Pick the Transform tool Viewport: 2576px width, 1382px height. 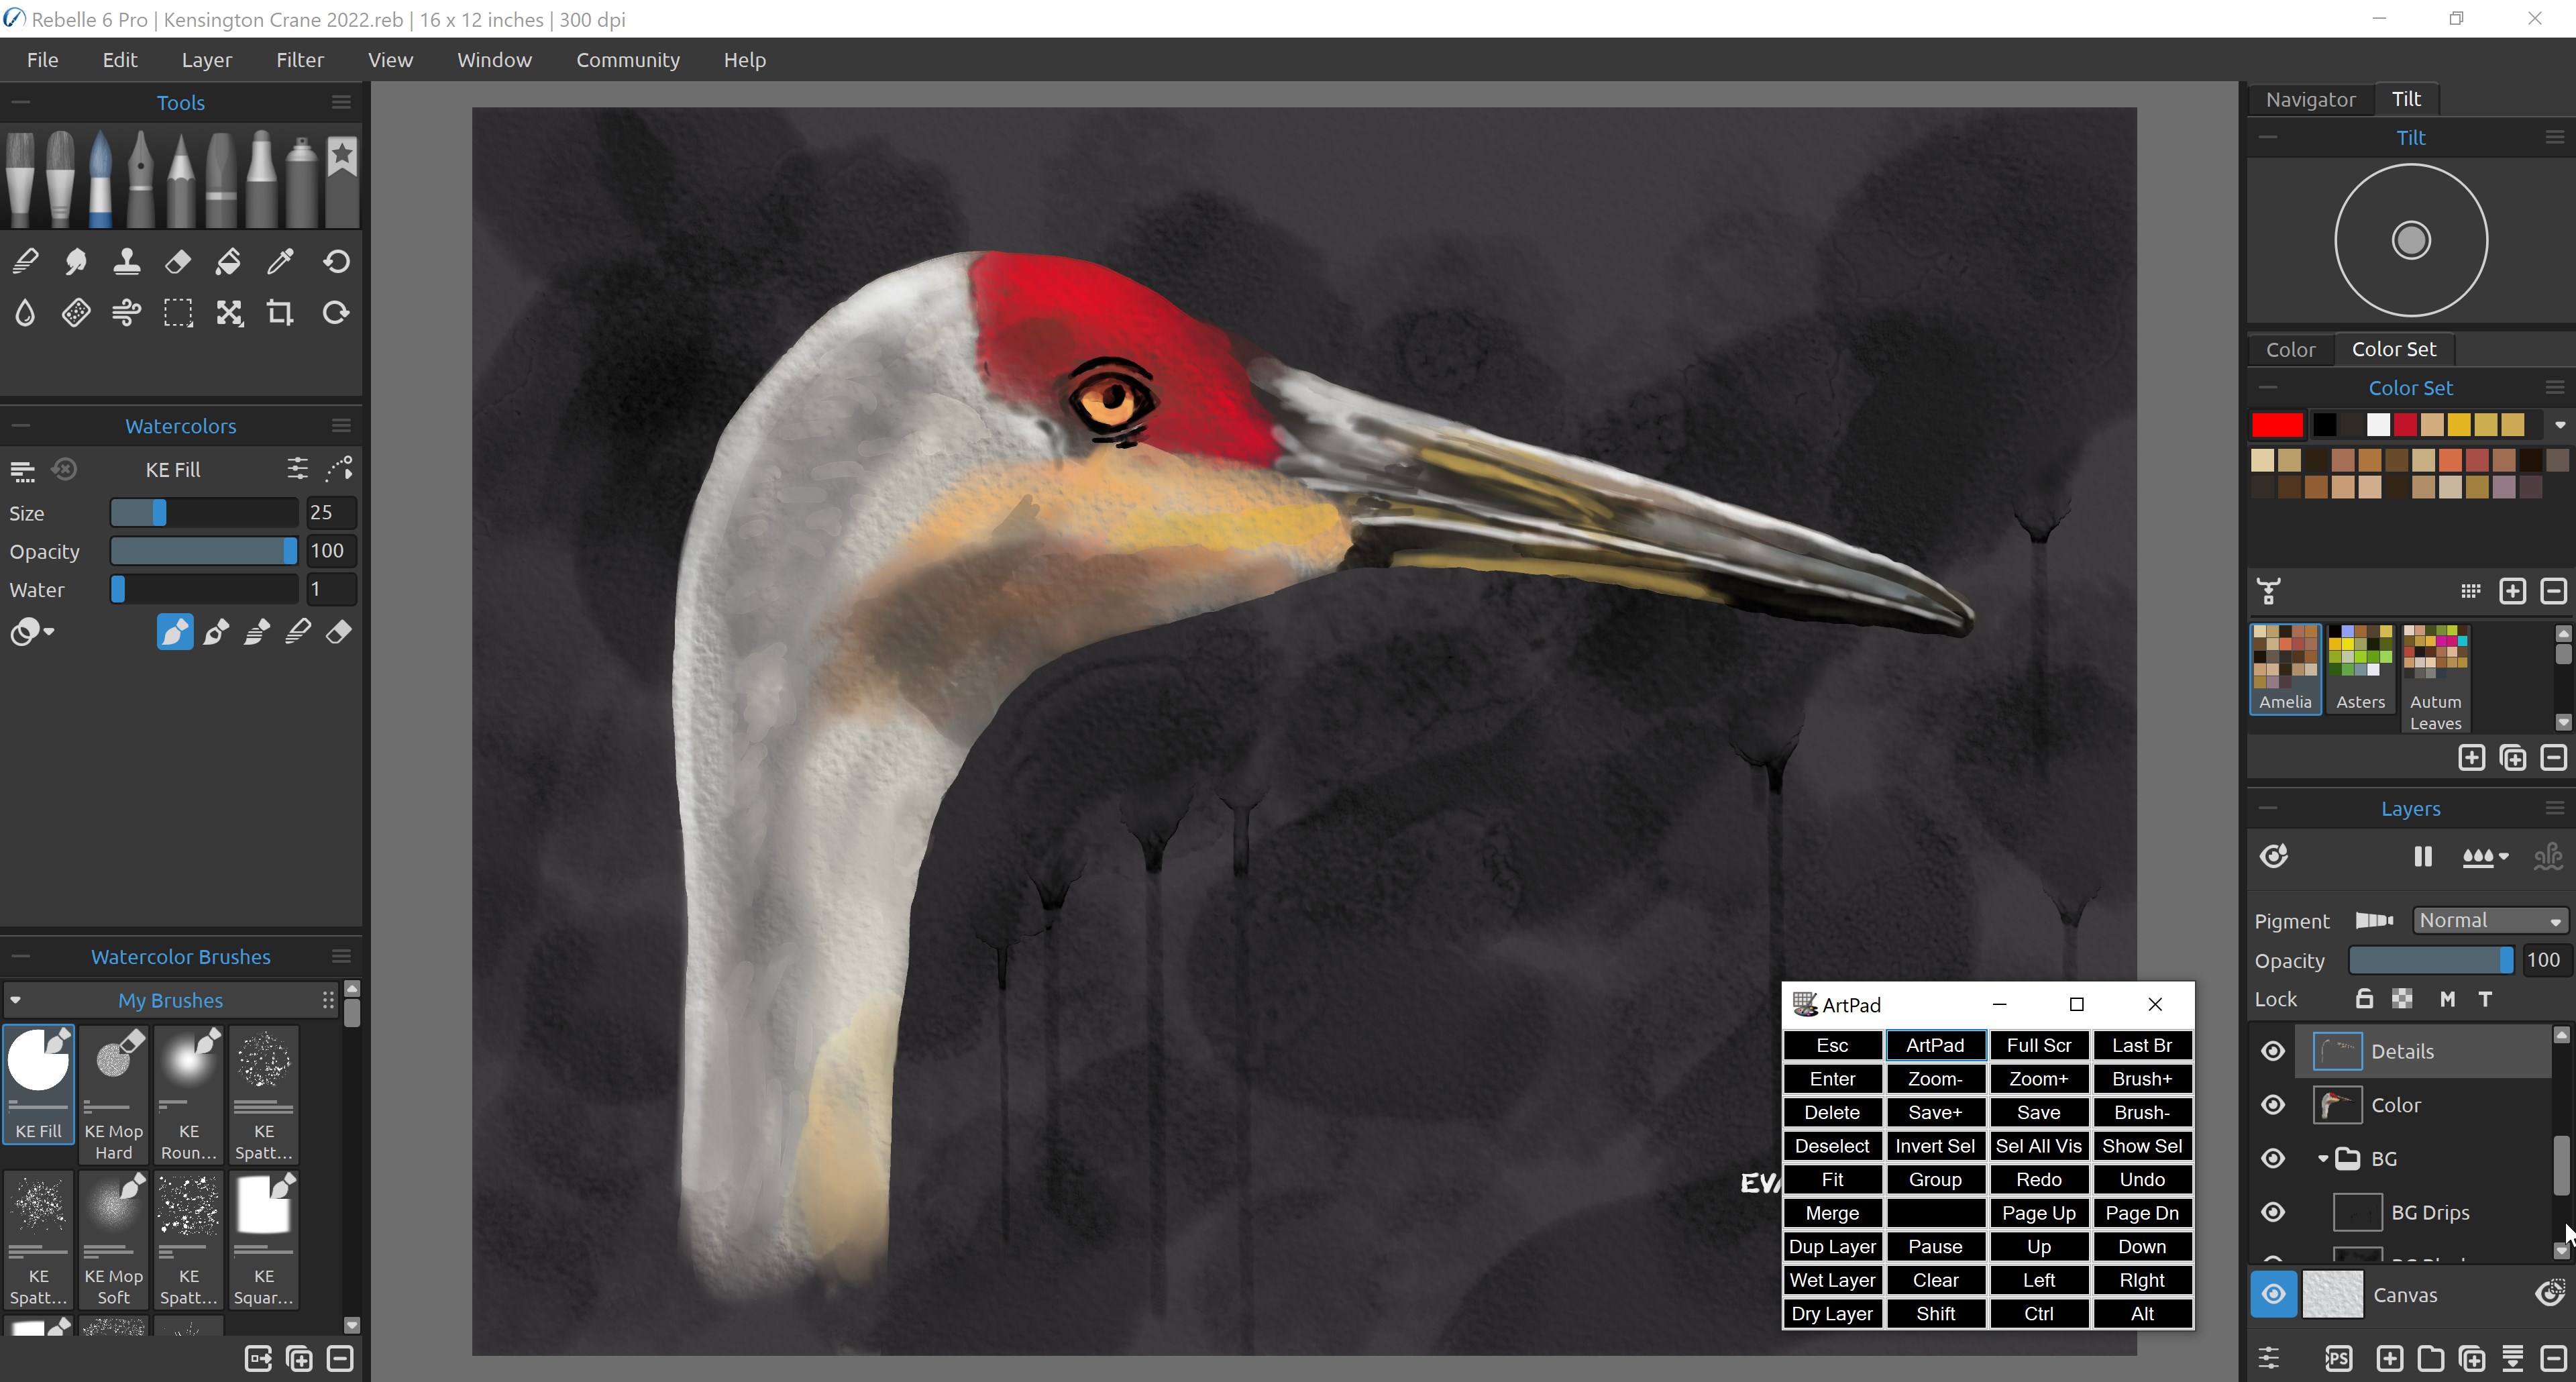click(x=229, y=313)
